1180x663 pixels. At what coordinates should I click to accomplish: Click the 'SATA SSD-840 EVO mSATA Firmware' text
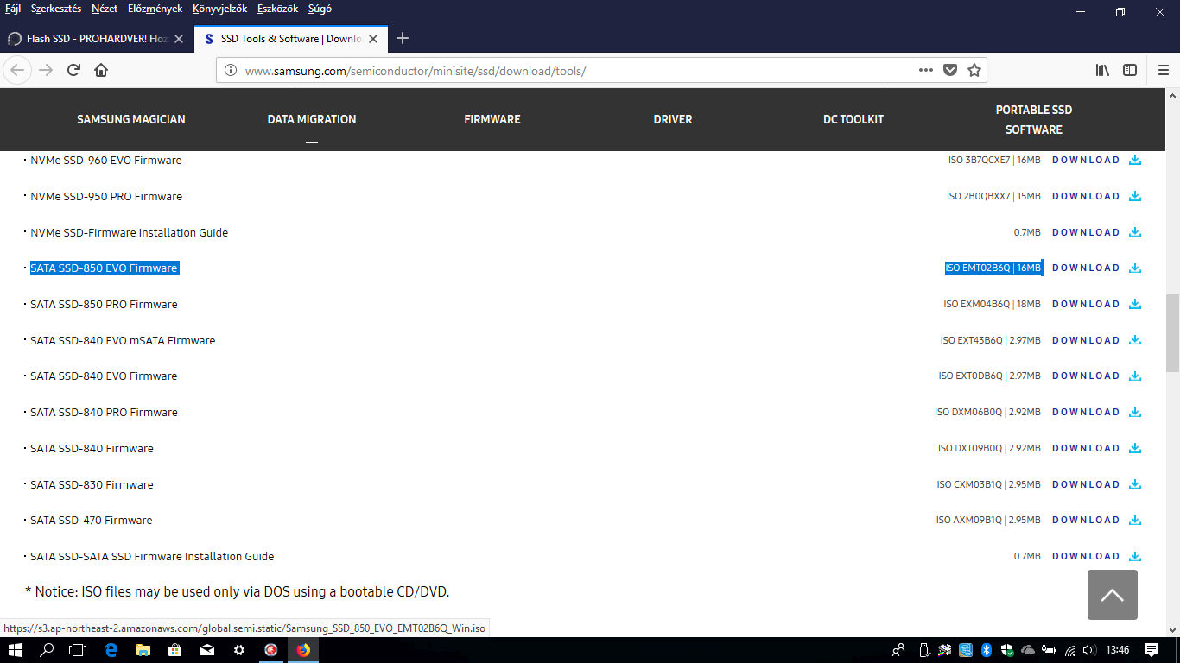tap(123, 340)
